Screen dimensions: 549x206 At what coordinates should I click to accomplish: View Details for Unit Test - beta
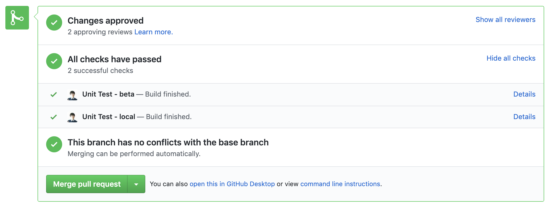pyautogui.click(x=524, y=94)
